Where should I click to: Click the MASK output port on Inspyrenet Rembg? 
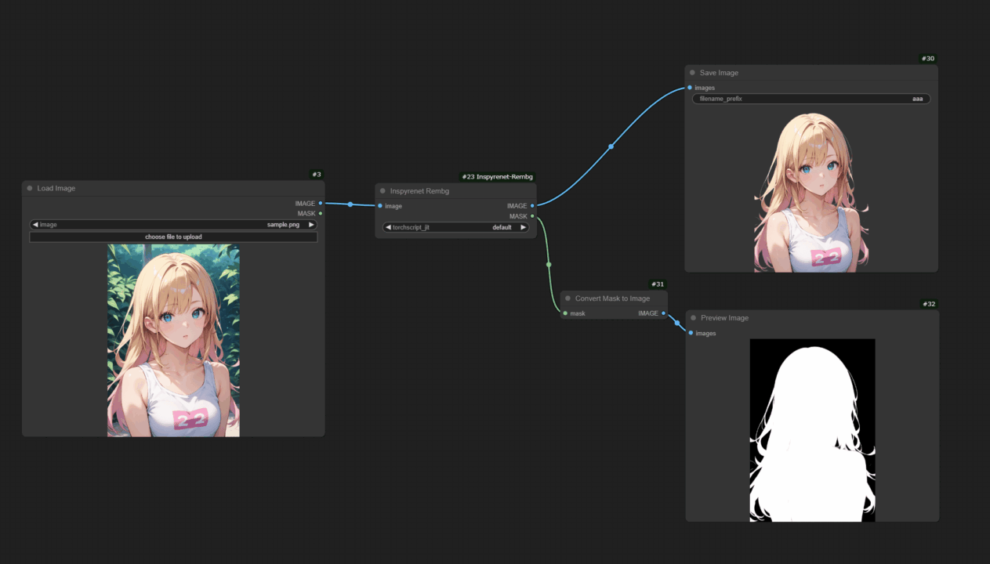coord(532,216)
